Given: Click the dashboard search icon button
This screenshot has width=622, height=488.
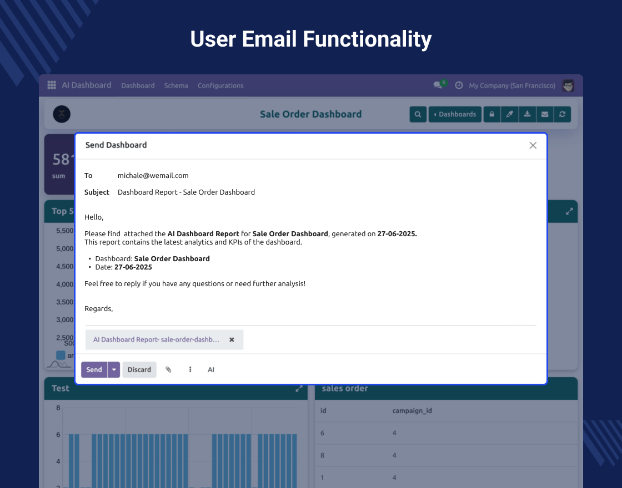Looking at the screenshot, I should [418, 114].
